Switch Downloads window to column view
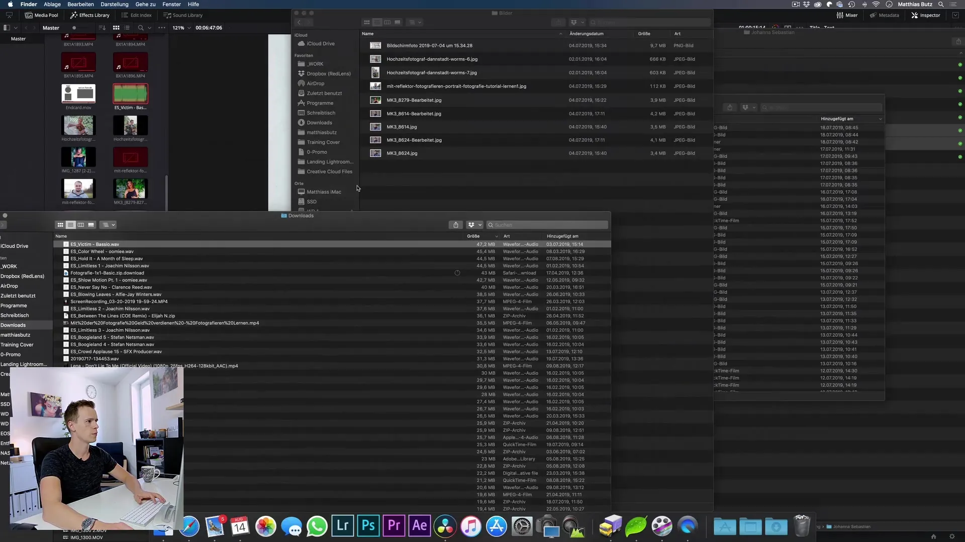965x542 pixels. (81, 225)
